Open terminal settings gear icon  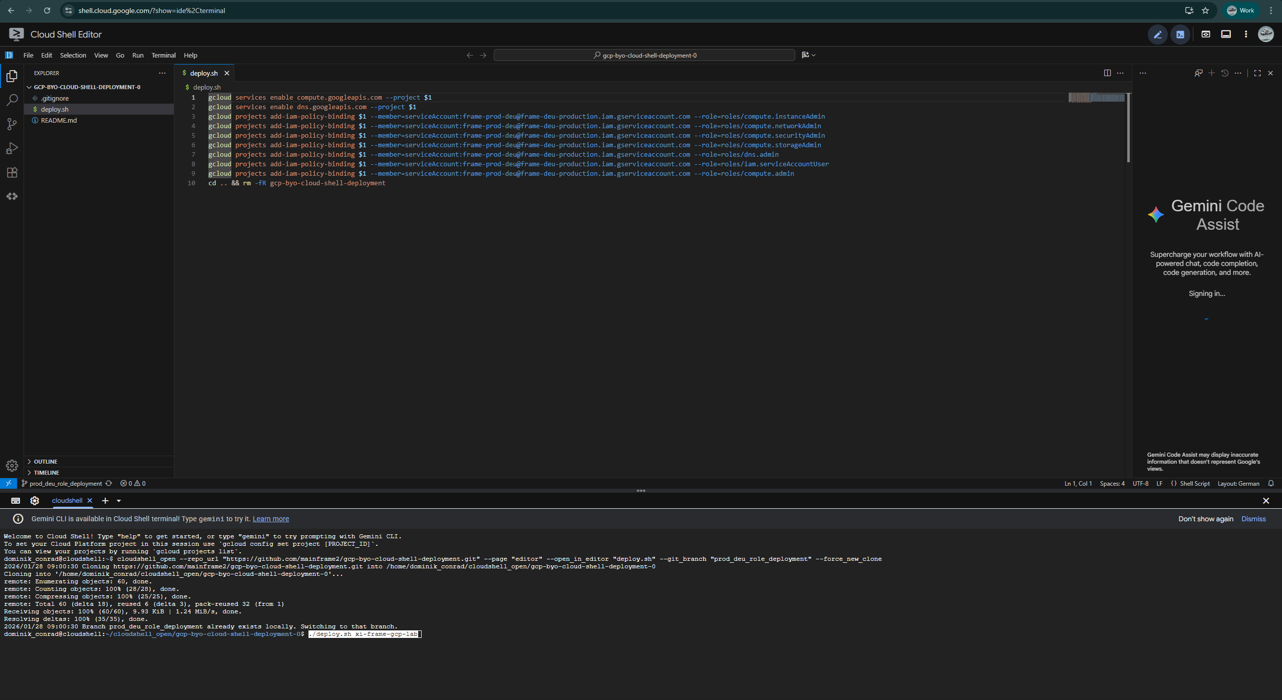click(35, 501)
